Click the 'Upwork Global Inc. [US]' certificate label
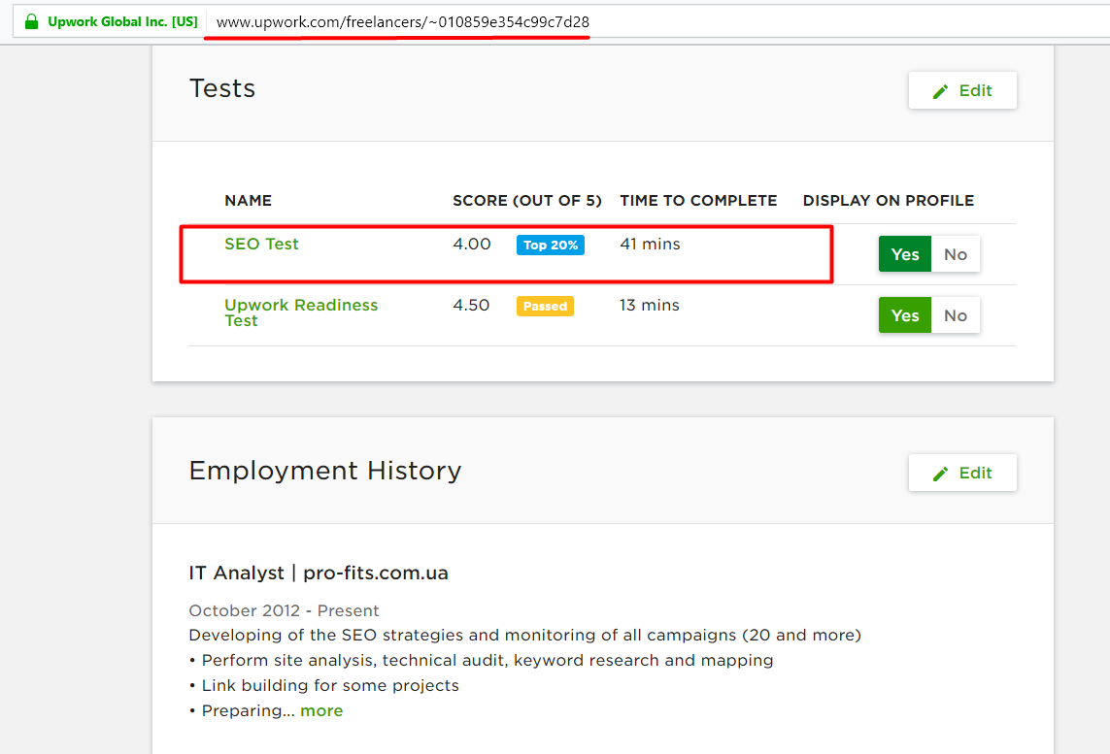This screenshot has width=1110, height=754. click(122, 22)
